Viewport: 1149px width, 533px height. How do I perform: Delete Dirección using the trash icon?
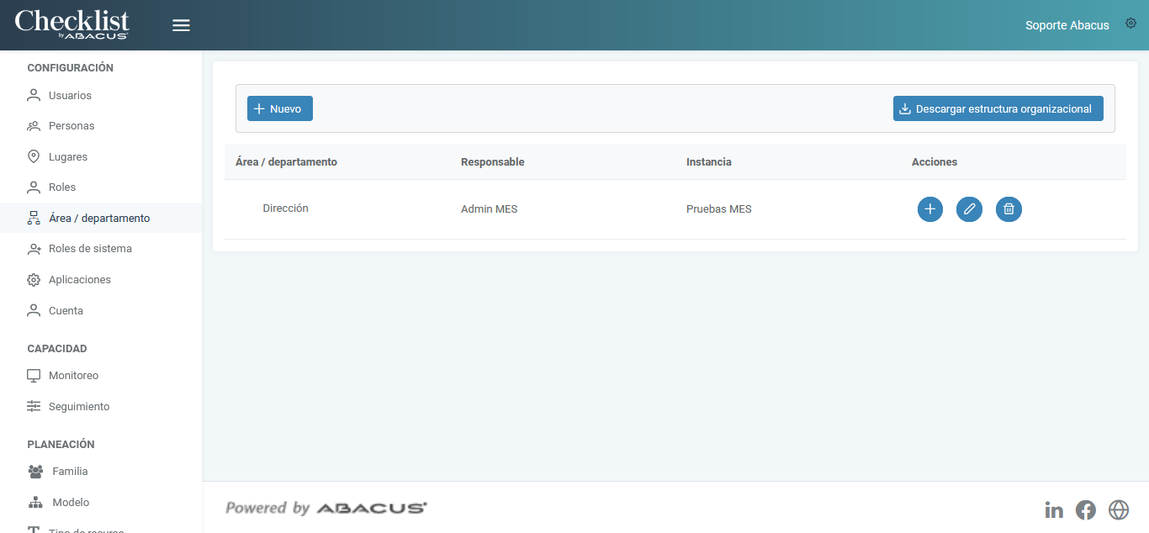[x=1009, y=209]
